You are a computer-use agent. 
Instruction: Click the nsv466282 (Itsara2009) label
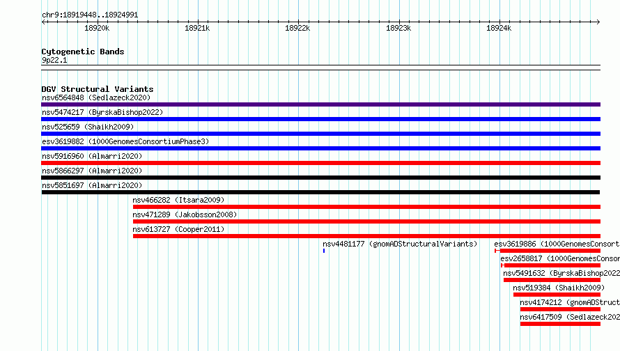point(178,200)
